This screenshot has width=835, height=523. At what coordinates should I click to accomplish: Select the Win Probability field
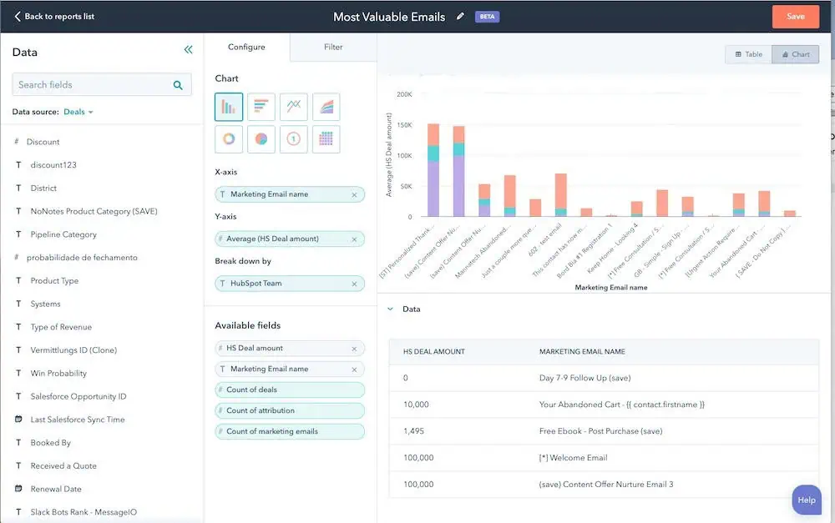[x=58, y=374]
